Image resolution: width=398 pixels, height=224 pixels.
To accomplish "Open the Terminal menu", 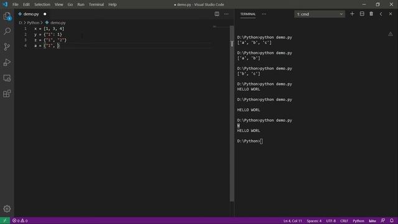I will (96, 4).
